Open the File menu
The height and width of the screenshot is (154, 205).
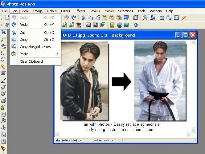(4, 11)
